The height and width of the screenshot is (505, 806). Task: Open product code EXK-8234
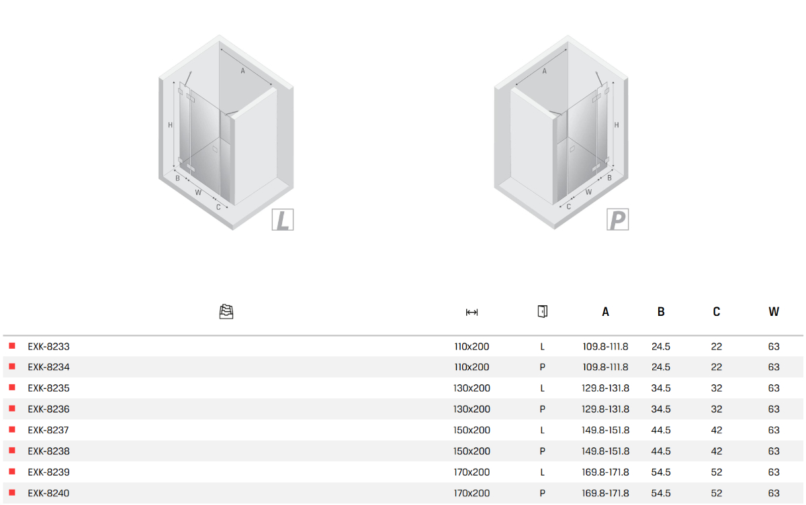[x=48, y=367]
